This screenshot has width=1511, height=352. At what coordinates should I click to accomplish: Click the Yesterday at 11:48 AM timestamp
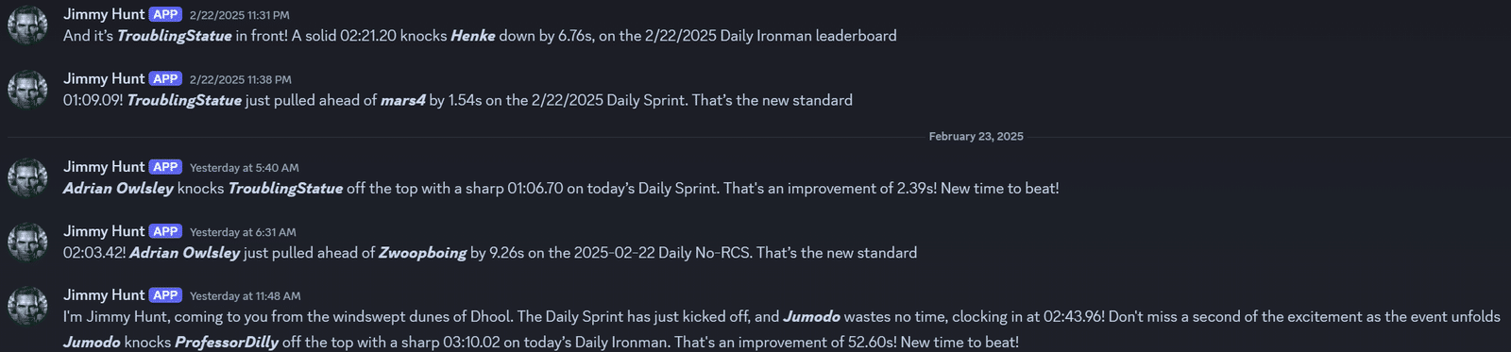click(246, 296)
